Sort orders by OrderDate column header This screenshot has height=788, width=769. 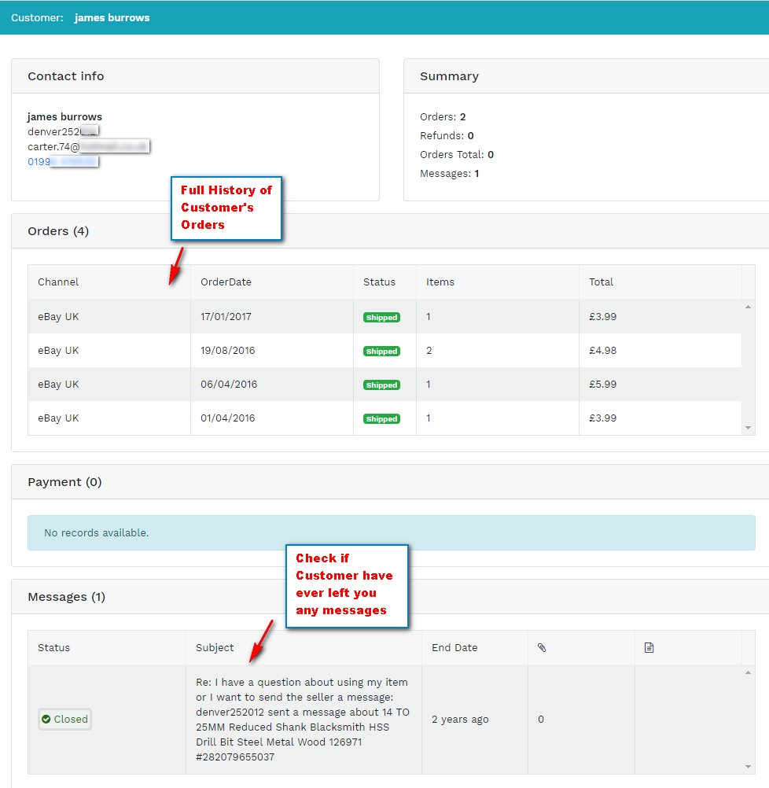coord(226,282)
